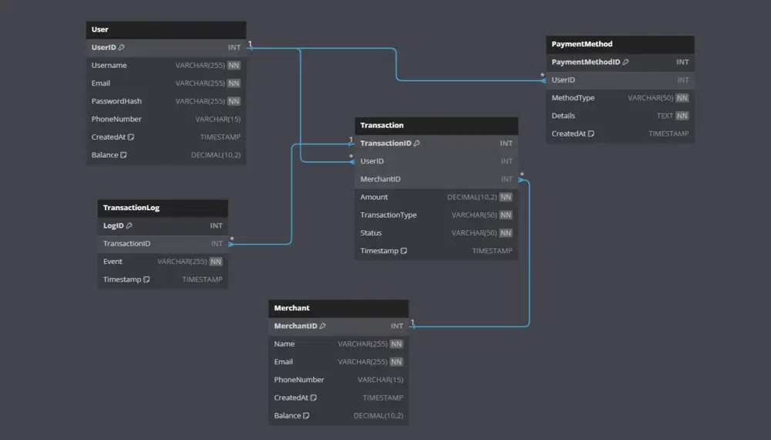Click the NN badge on the Amount column
Screen dimensions: 771x440
point(505,198)
